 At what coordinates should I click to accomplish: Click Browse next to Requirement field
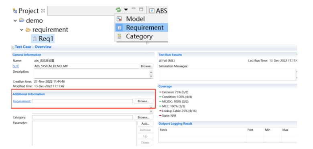143,101
